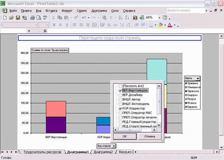Run the spelling check icon

(x=45, y=18)
